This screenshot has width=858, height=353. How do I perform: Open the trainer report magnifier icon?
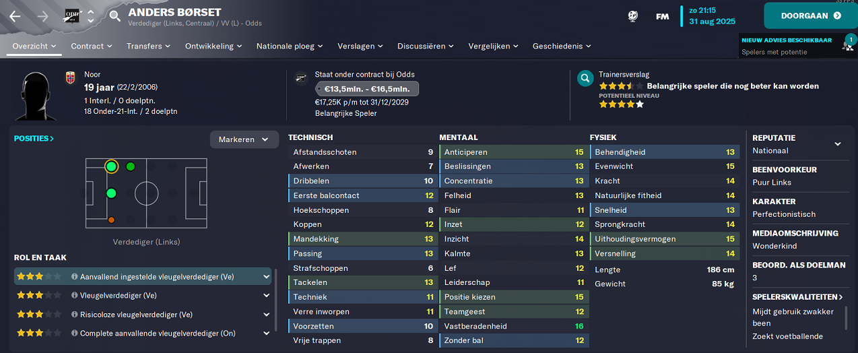pyautogui.click(x=585, y=79)
